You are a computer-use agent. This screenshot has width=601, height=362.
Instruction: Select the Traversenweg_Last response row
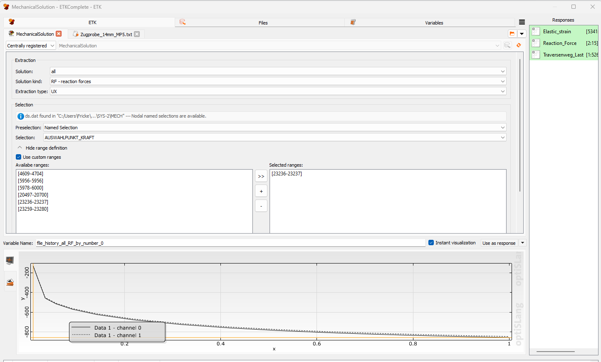[564, 54]
